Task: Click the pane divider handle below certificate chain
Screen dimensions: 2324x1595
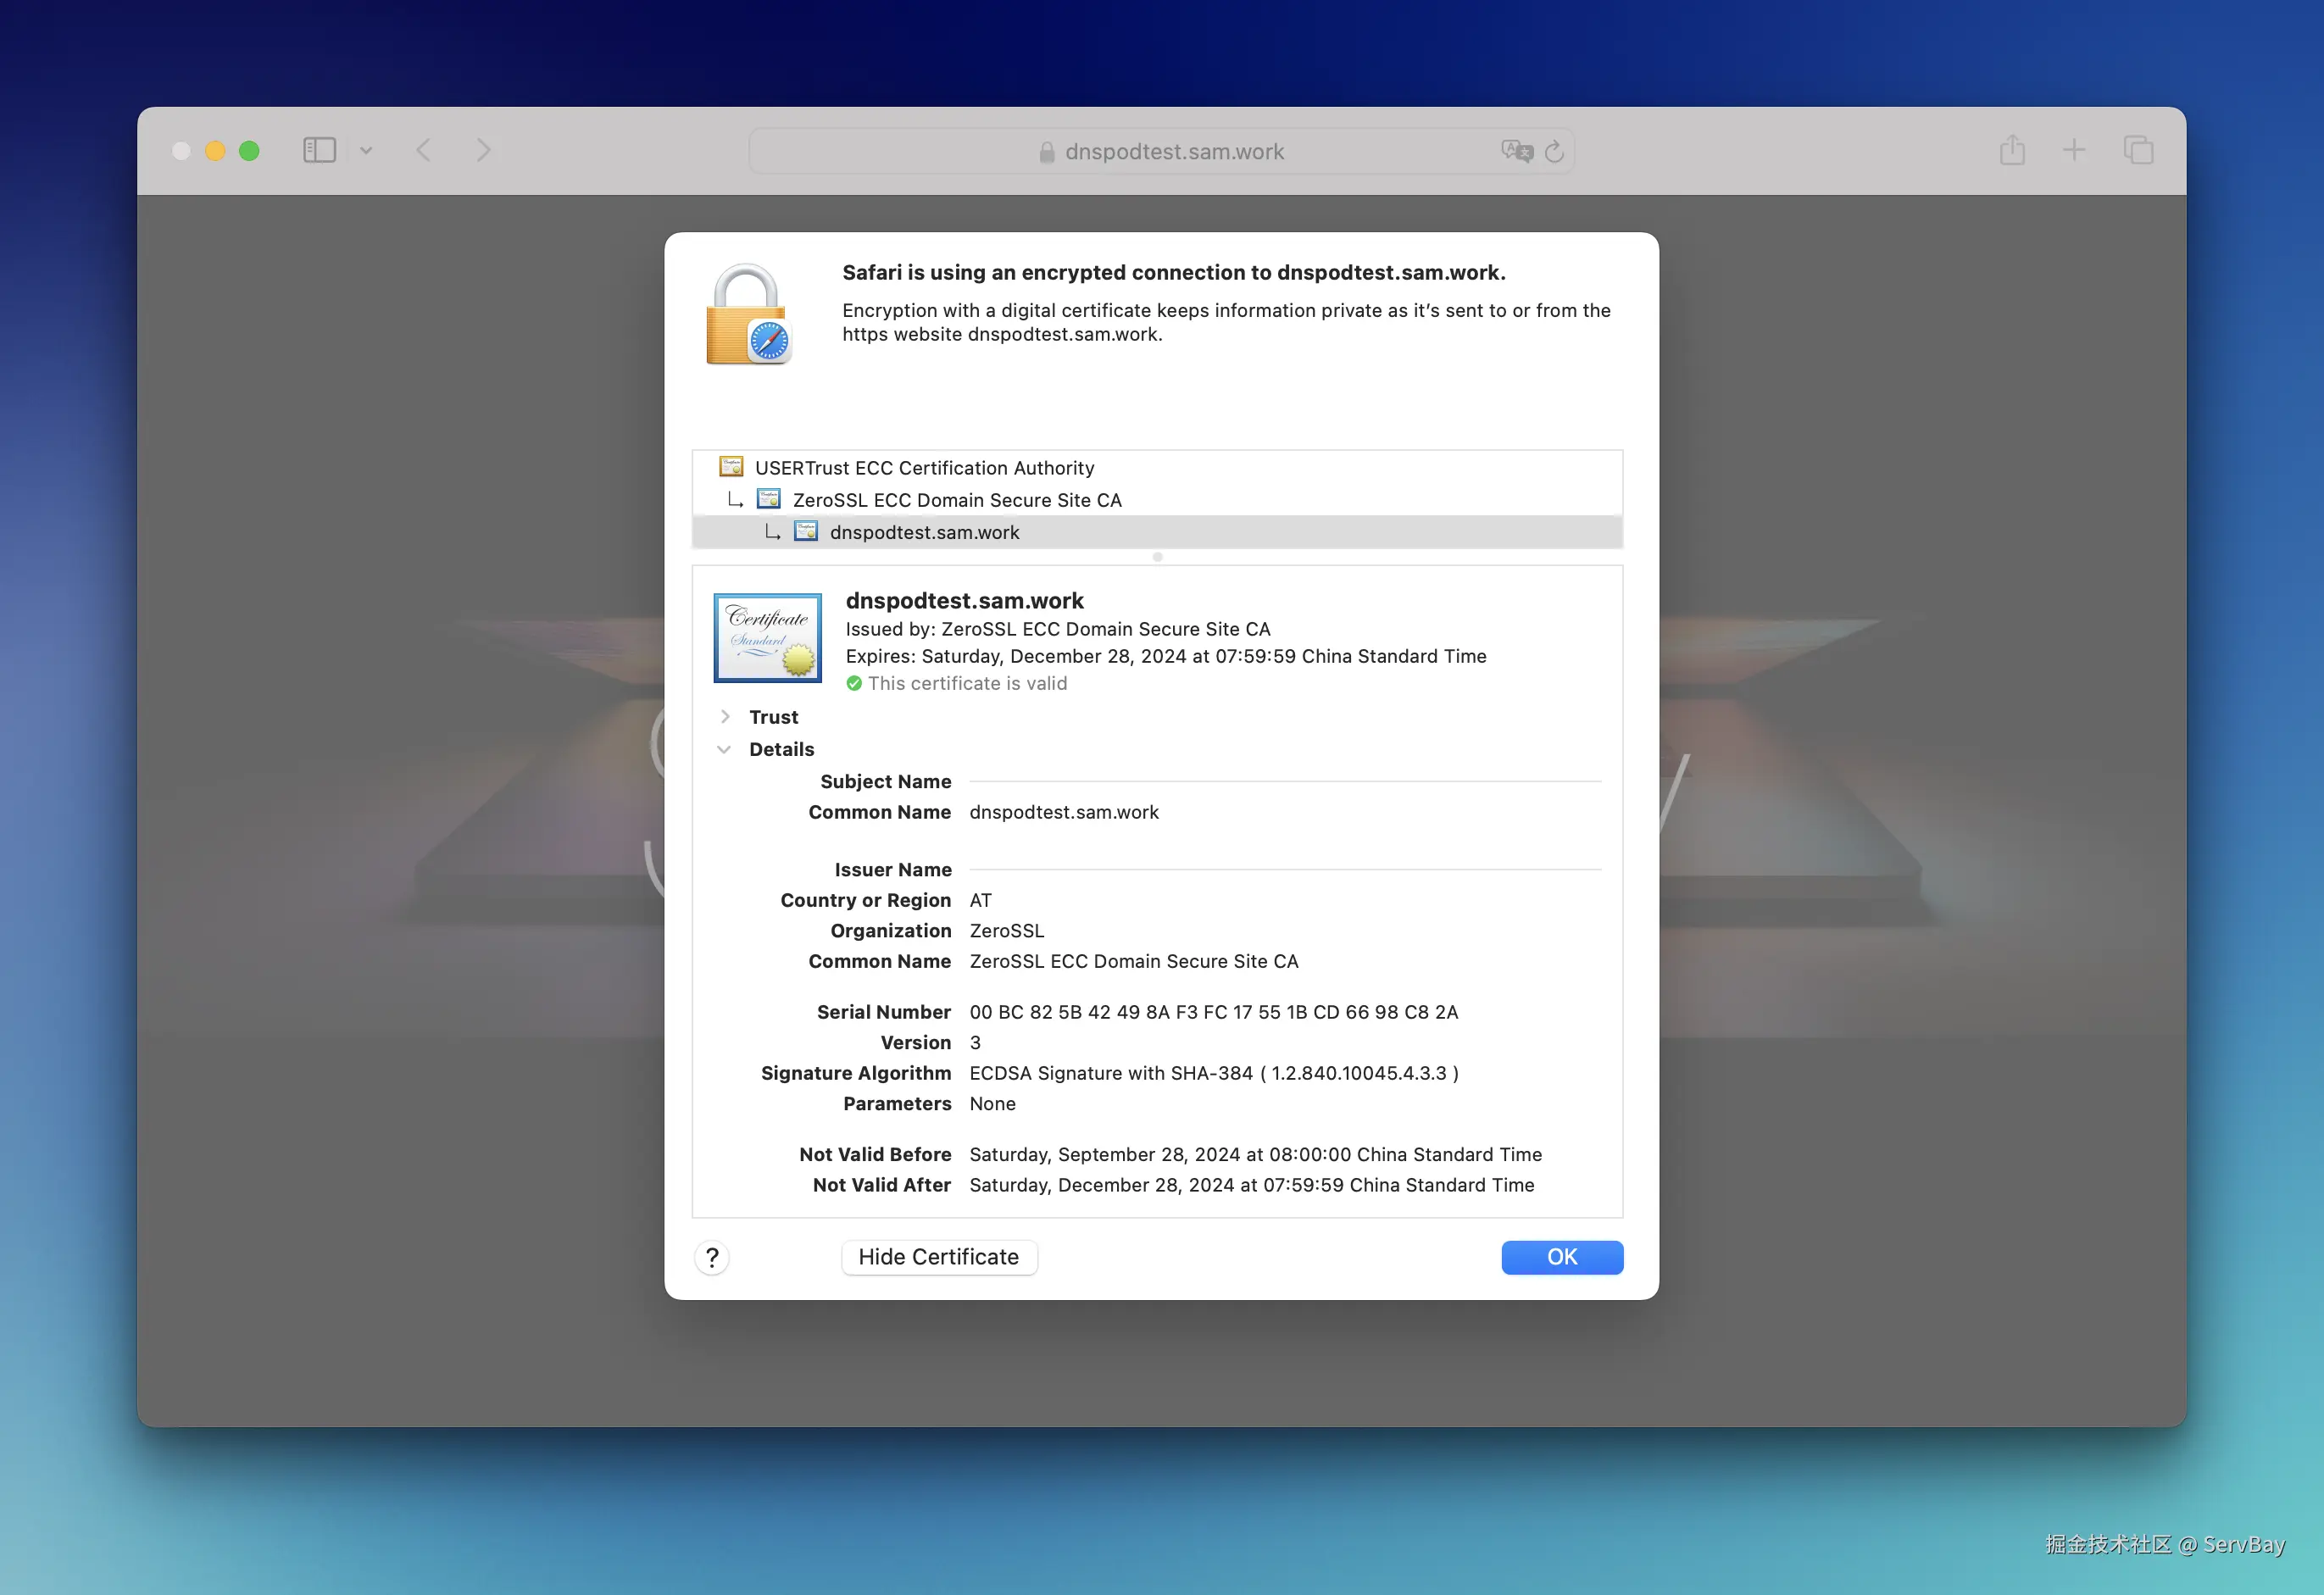Action: click(1157, 557)
